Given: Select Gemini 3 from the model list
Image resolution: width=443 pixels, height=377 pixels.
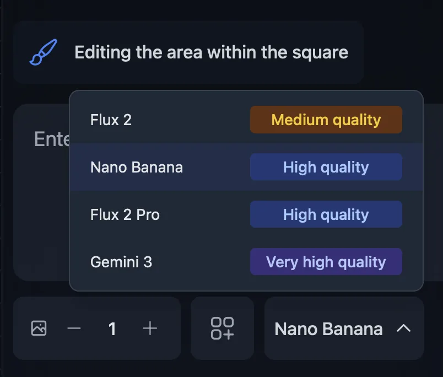Looking at the screenshot, I should [x=121, y=262].
